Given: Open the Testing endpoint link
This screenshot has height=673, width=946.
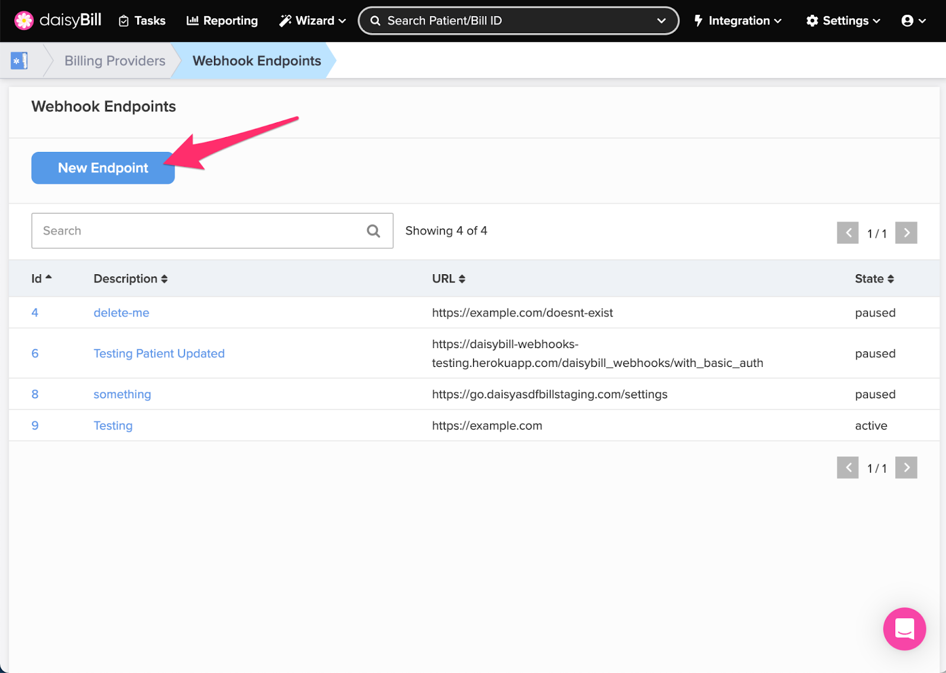Looking at the screenshot, I should [x=113, y=425].
